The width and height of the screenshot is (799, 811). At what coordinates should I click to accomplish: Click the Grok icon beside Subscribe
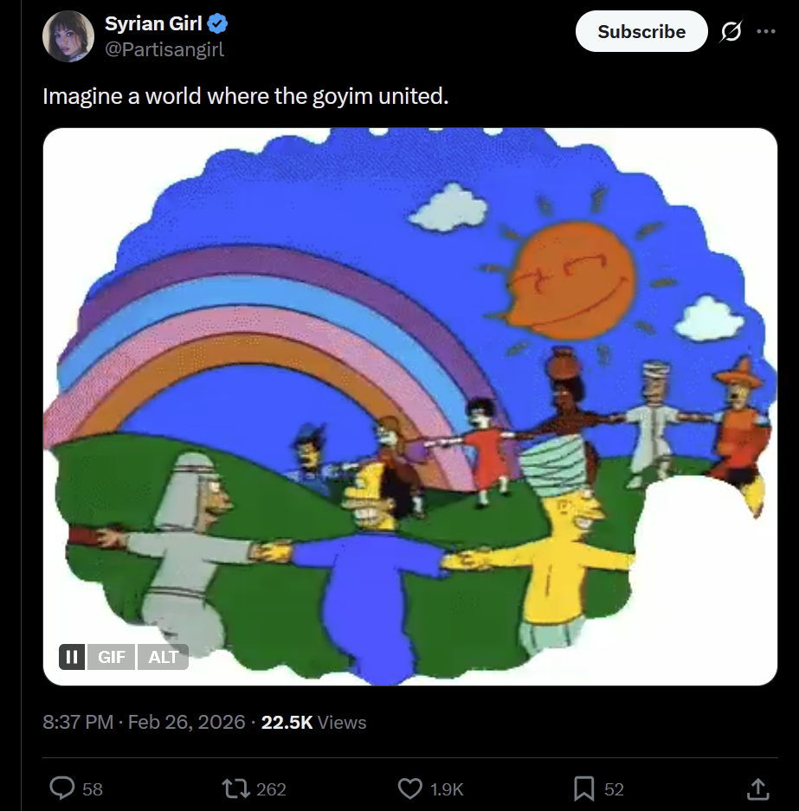point(731,32)
